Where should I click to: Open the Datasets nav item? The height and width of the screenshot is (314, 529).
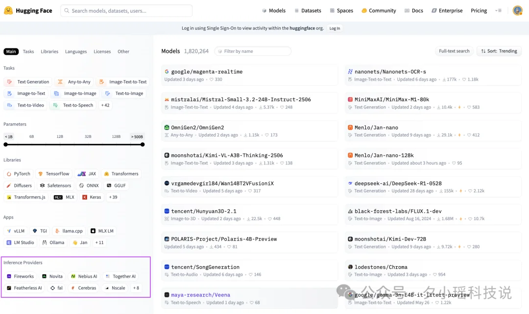click(x=308, y=10)
